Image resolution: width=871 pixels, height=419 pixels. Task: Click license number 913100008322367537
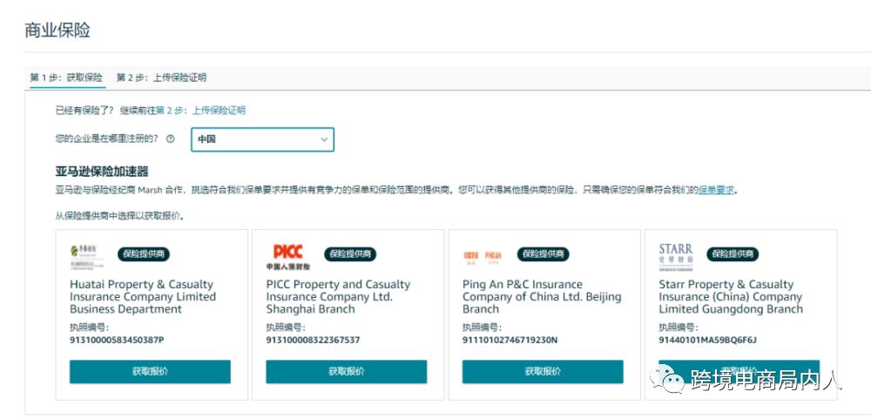pos(313,340)
